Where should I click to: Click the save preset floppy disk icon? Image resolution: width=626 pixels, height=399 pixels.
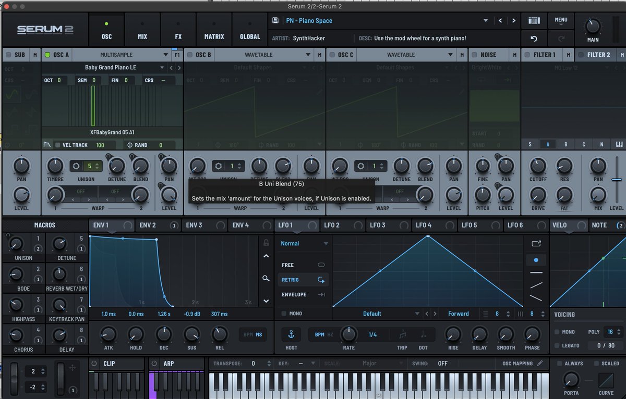[x=275, y=21]
